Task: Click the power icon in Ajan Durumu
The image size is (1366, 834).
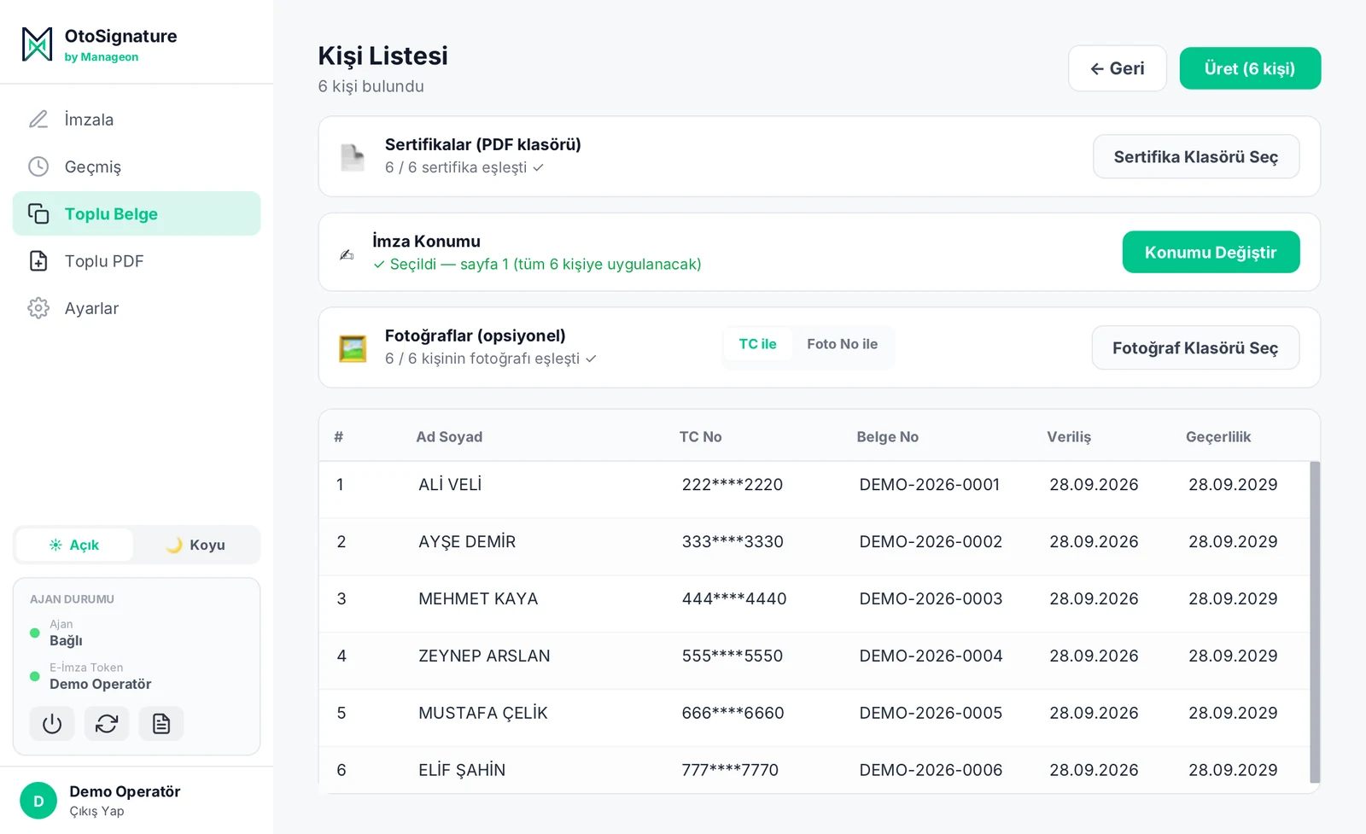Action: point(52,724)
